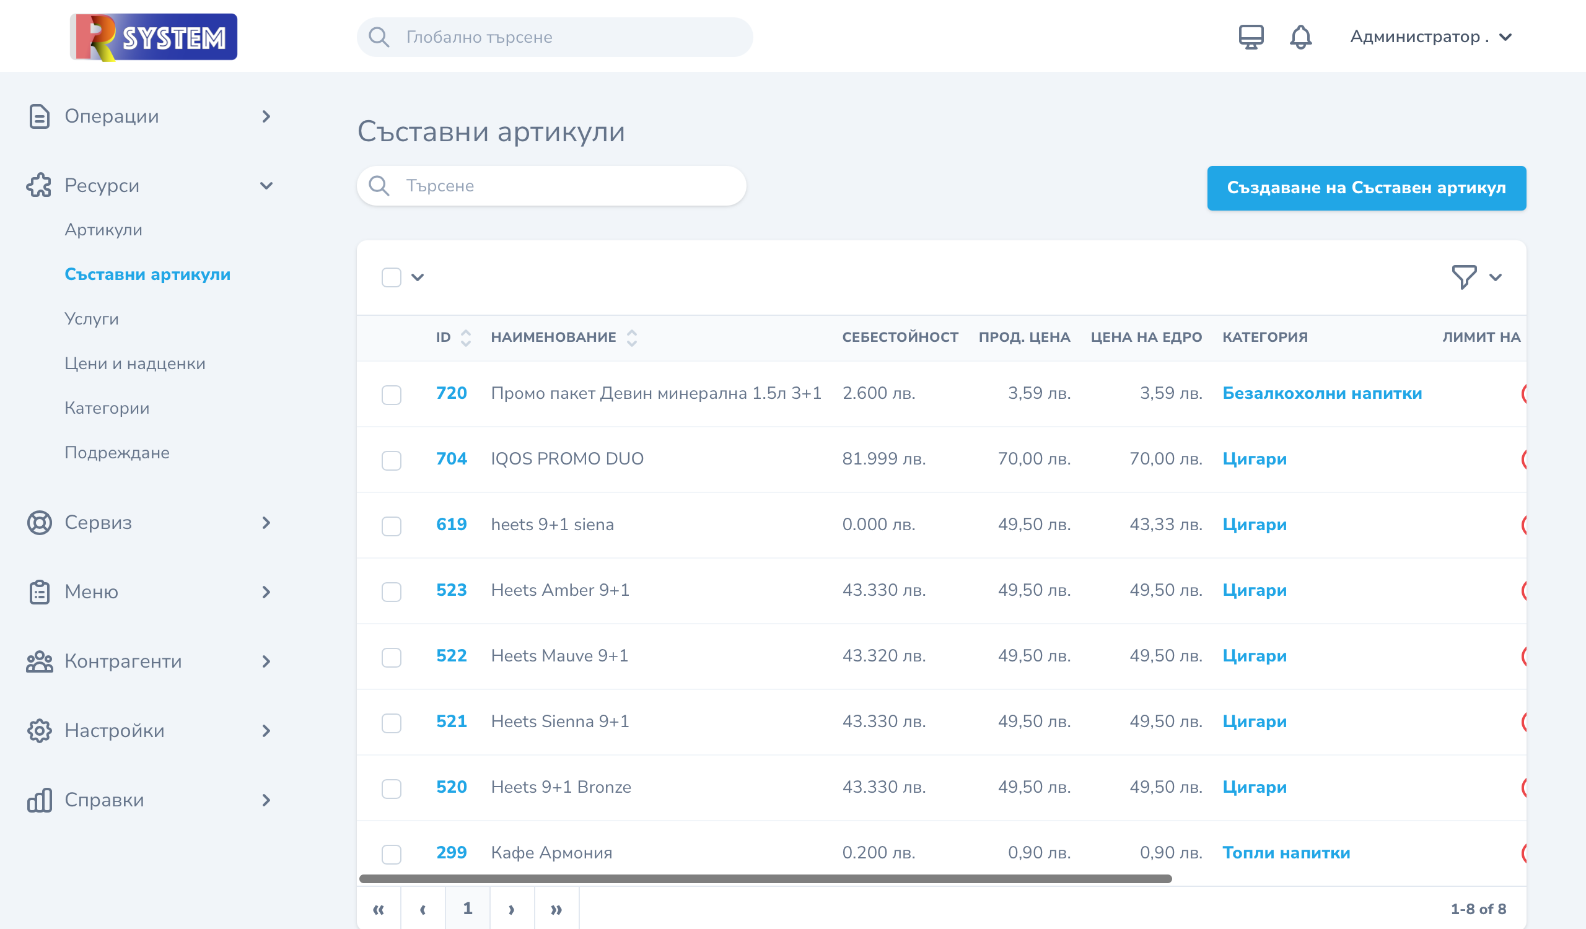Open Безалкохолни напитки category link

point(1321,393)
